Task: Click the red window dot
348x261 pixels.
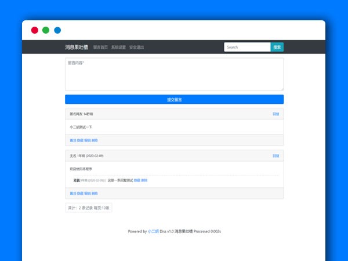Action: point(35,30)
